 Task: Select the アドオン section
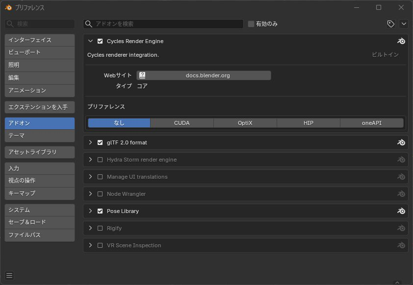click(40, 123)
